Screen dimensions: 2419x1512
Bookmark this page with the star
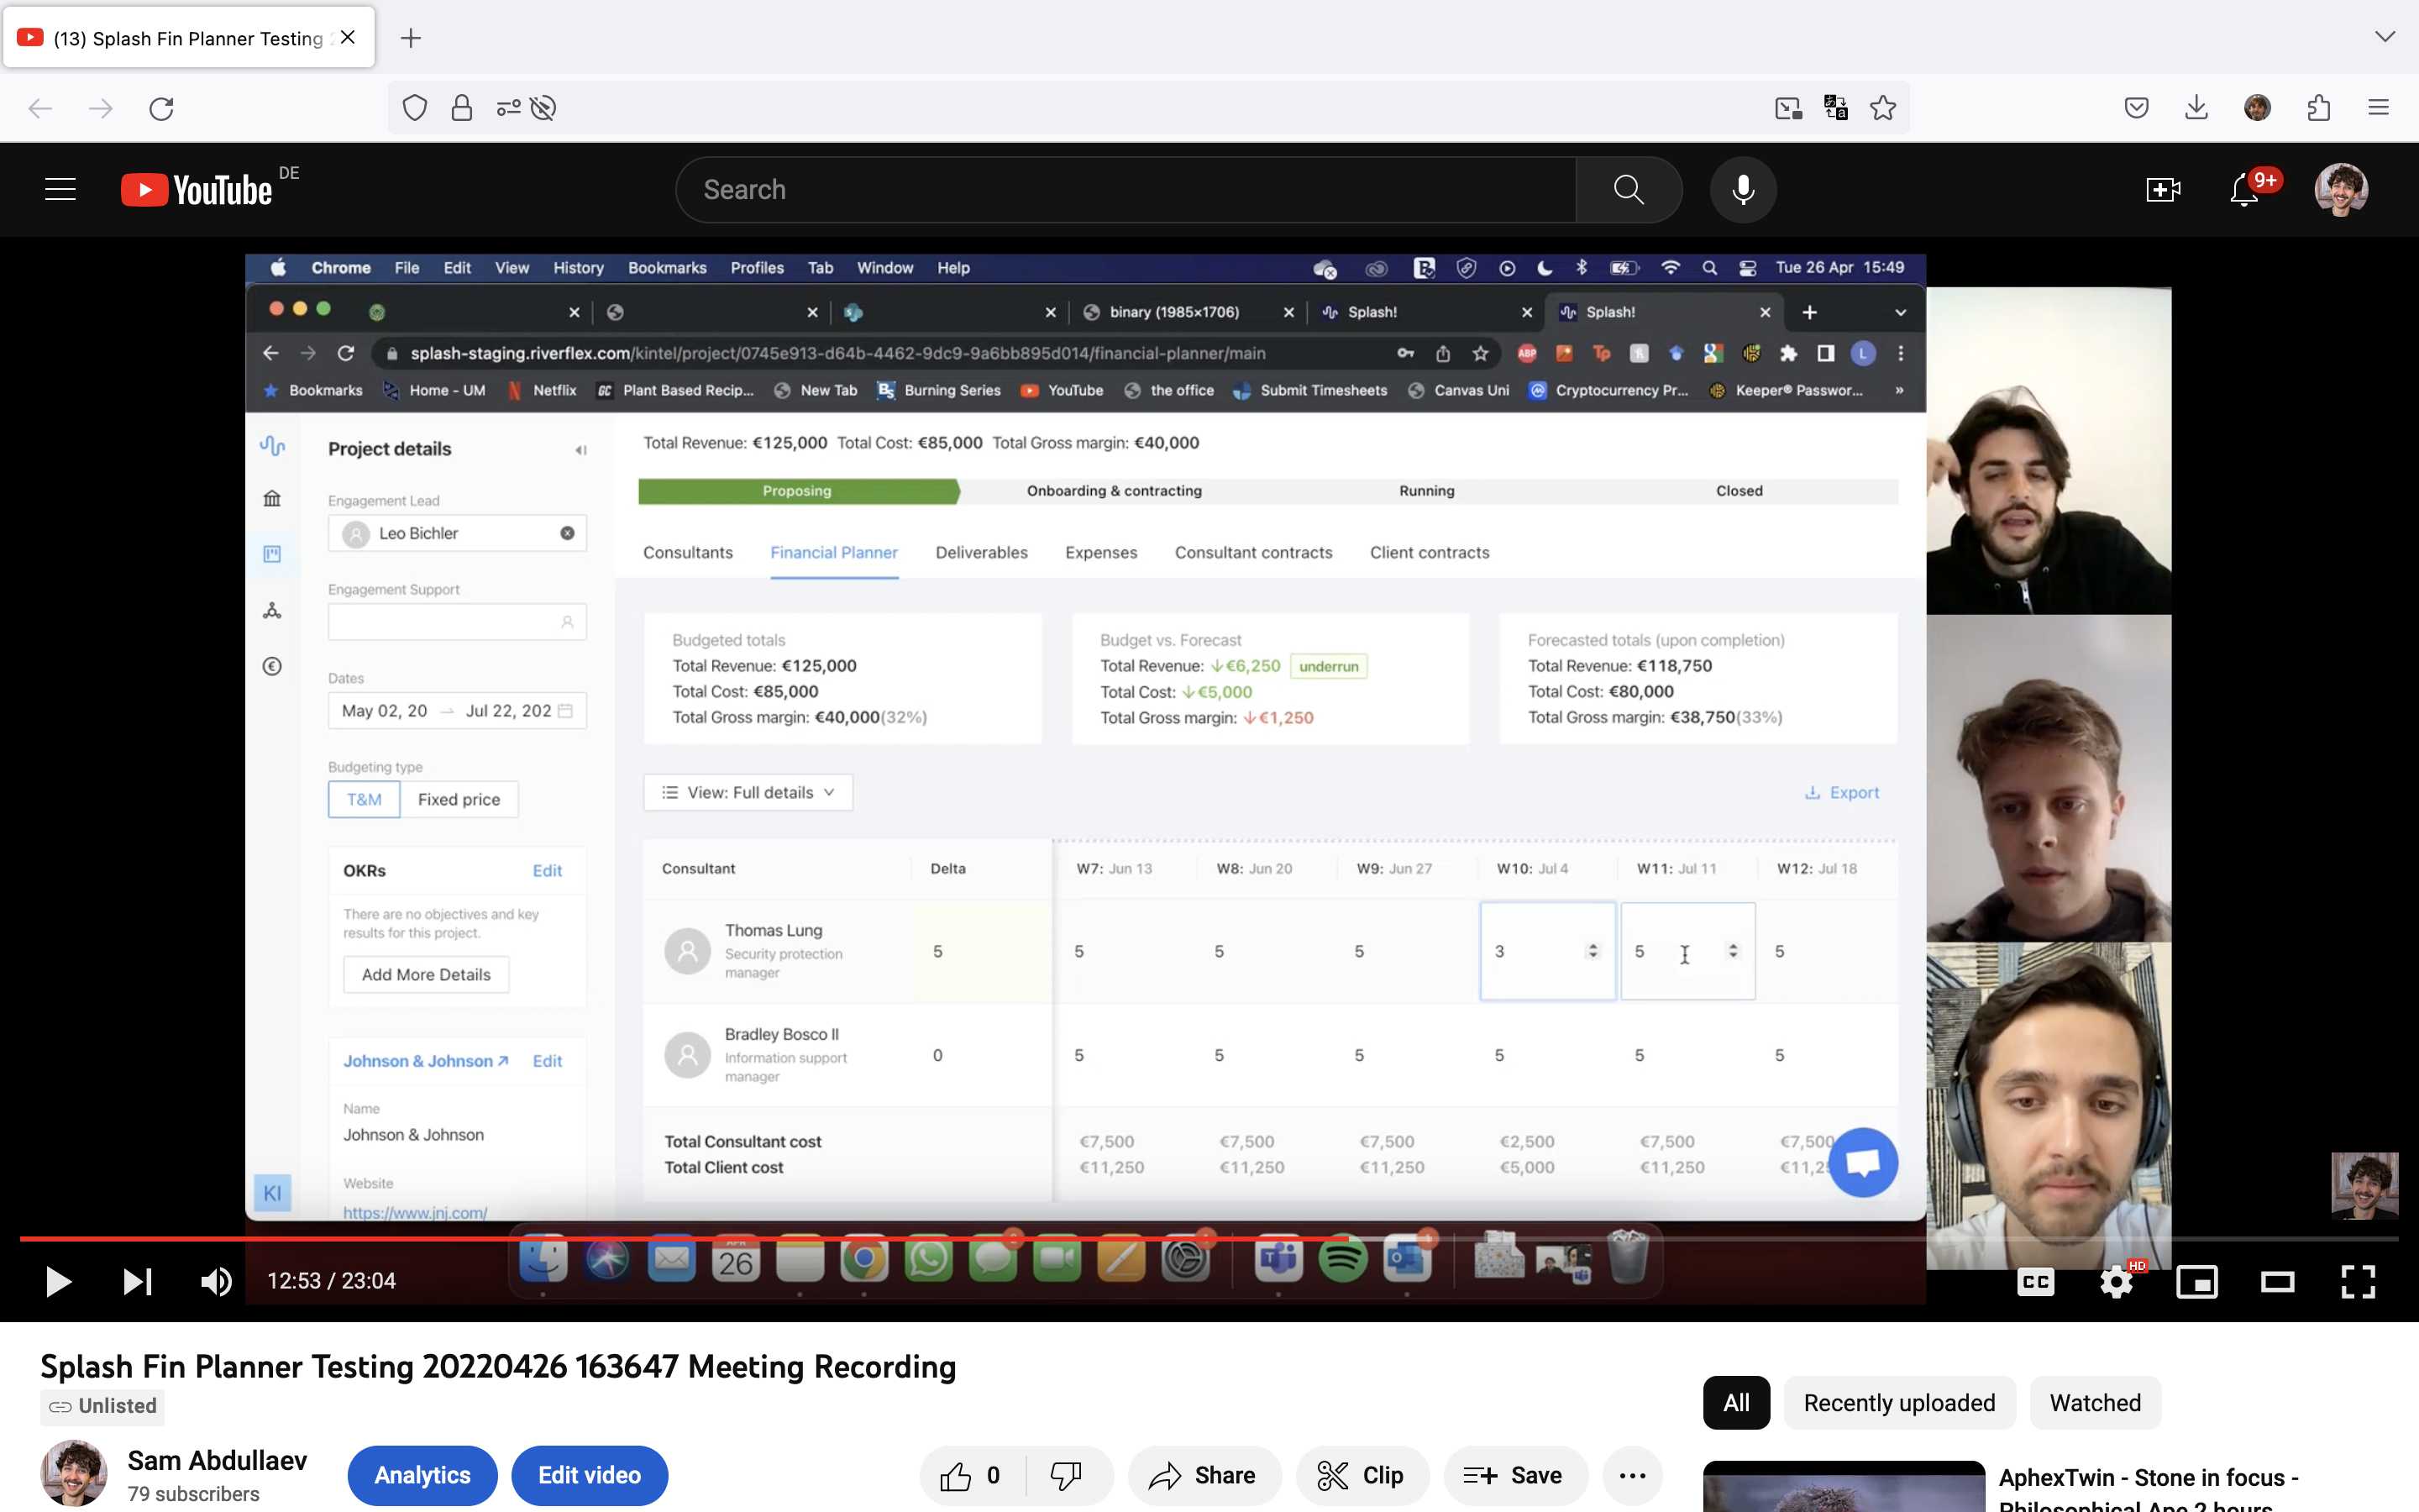(x=1882, y=108)
